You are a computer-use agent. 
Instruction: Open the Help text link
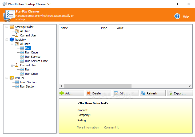[x=186, y=16]
